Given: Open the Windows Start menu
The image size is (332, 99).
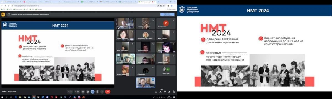Looking at the screenshot, I should click(x=2, y=97).
